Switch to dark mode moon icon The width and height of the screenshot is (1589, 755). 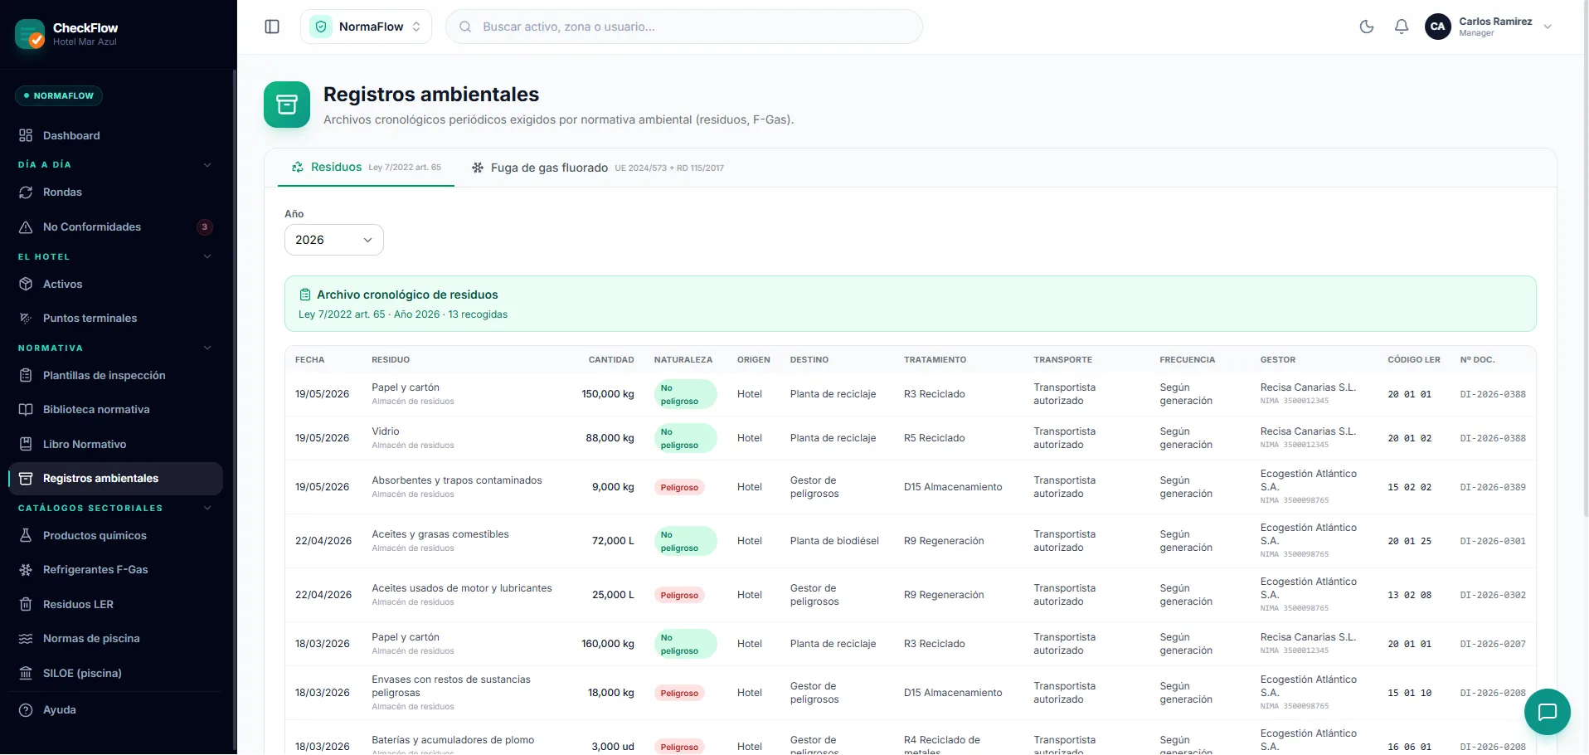pyautogui.click(x=1367, y=27)
